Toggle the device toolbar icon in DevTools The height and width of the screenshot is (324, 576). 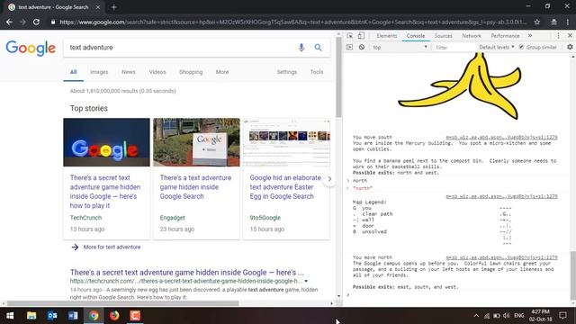[x=361, y=36]
